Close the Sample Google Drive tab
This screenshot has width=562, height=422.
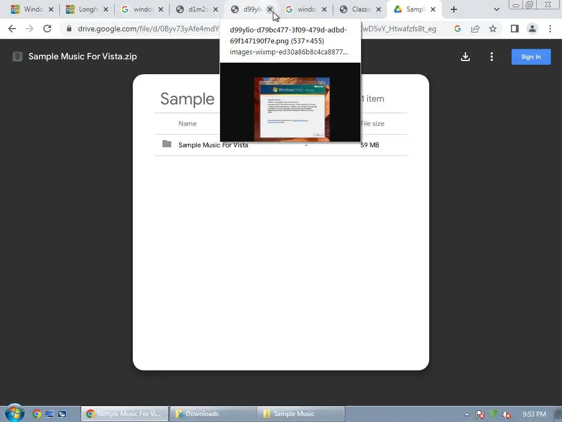coord(433,10)
